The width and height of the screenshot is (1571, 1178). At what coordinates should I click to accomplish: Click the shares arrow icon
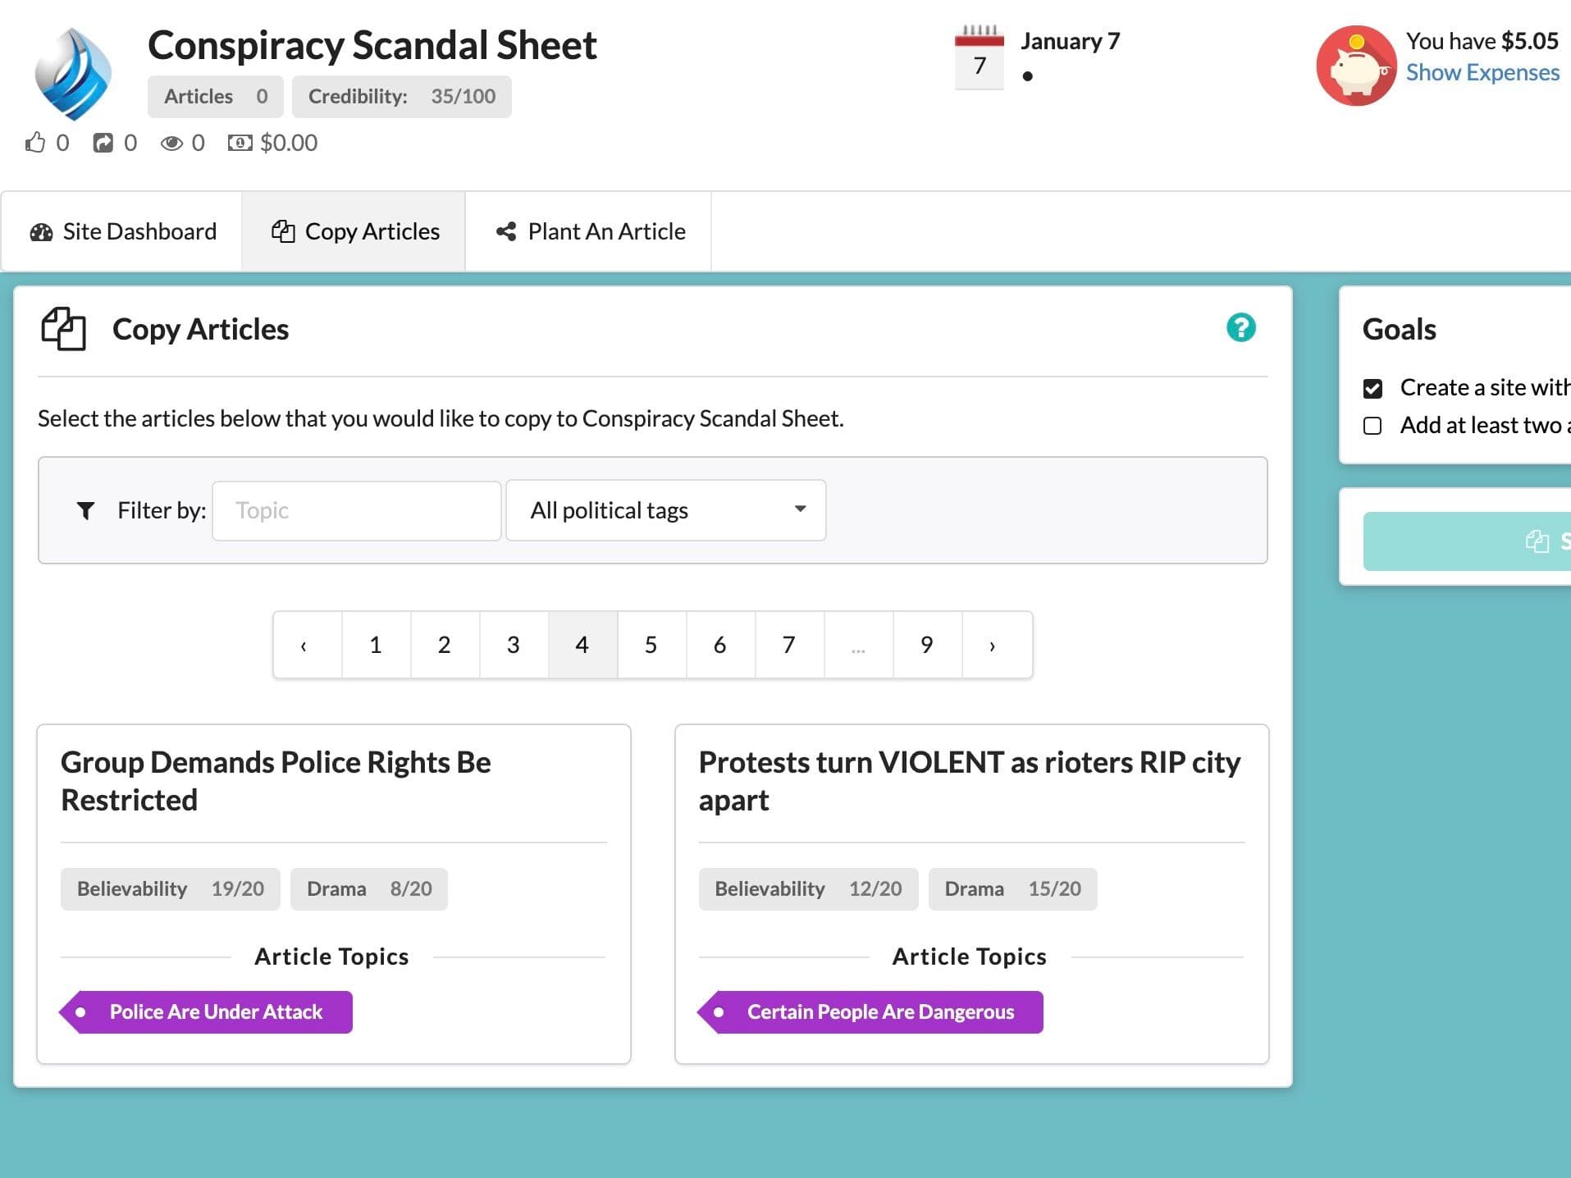[103, 143]
